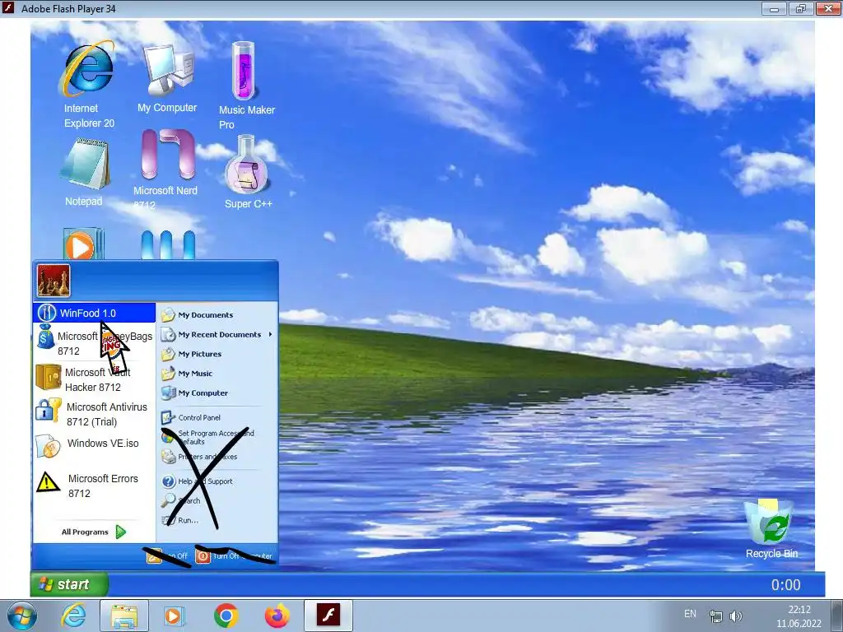Launch Super C++ flask icon
The image size is (843, 632).
[x=247, y=172]
